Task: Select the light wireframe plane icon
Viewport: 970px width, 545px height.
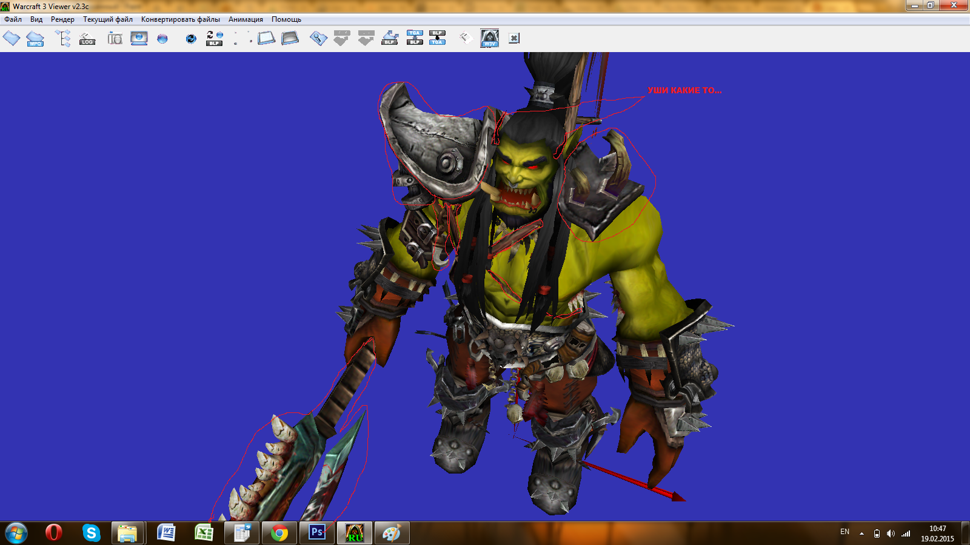Action: tap(266, 38)
